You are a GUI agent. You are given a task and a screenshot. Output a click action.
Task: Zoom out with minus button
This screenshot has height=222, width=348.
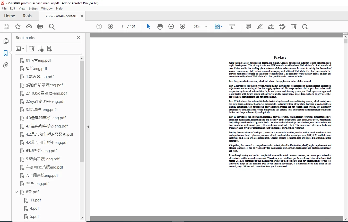pos(171,26)
